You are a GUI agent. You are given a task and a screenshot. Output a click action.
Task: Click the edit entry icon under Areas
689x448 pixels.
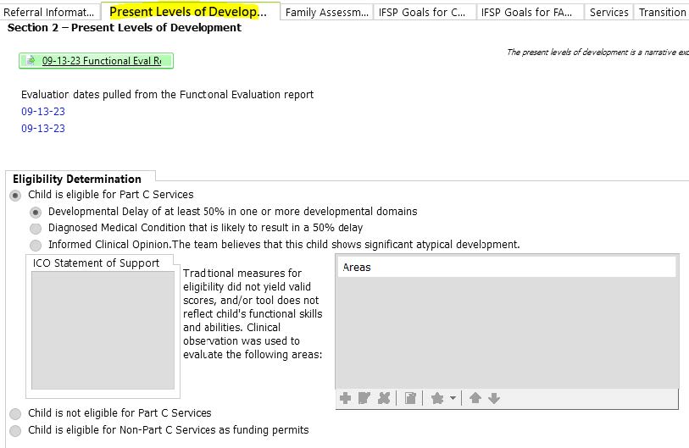[364, 398]
